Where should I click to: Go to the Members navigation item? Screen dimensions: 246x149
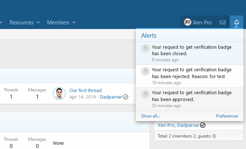tap(58, 23)
